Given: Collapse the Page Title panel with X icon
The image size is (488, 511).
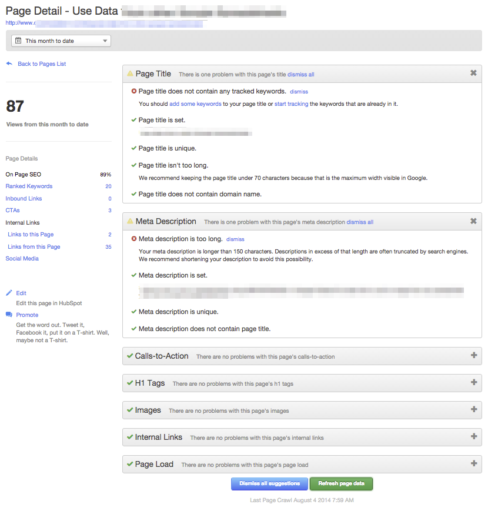Looking at the screenshot, I should pyautogui.click(x=473, y=73).
